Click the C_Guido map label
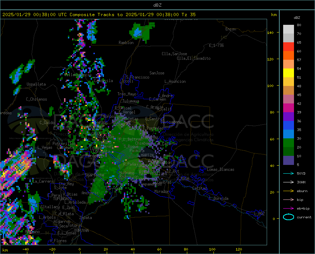Image resolution: width=315 pixels, height=254 pixels. 47,123
